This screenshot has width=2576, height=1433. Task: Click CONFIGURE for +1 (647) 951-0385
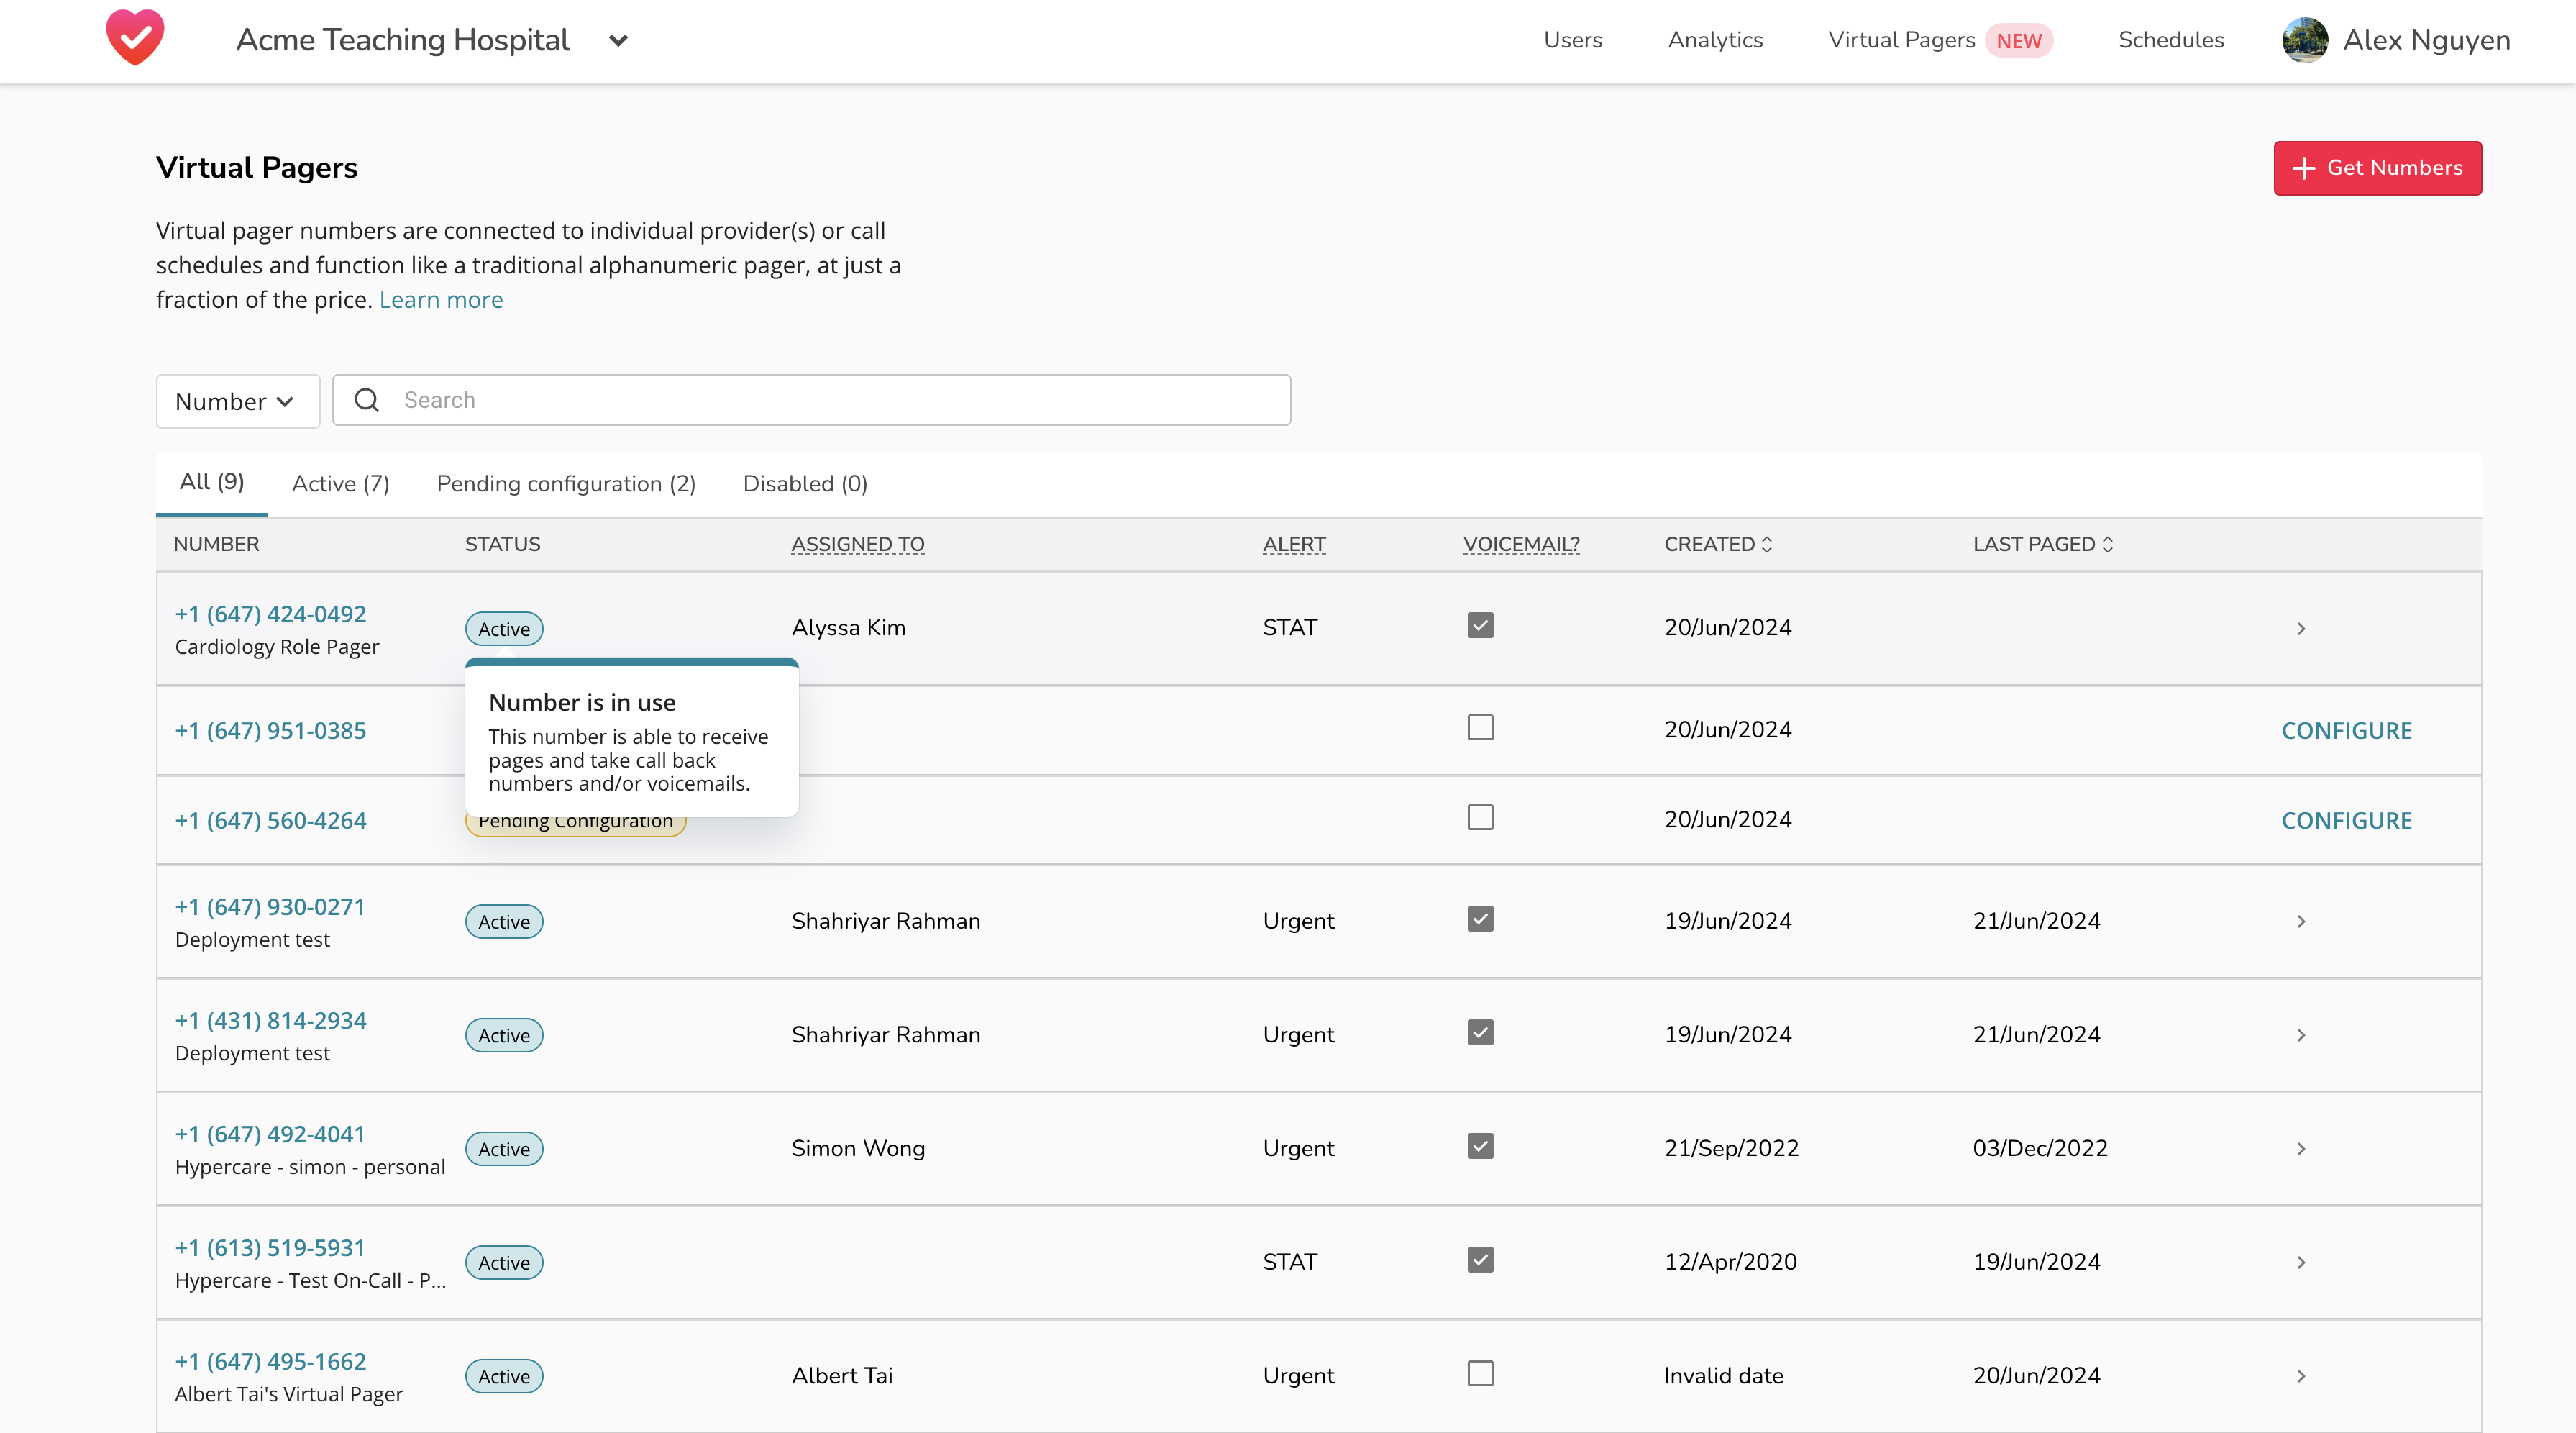2346,731
